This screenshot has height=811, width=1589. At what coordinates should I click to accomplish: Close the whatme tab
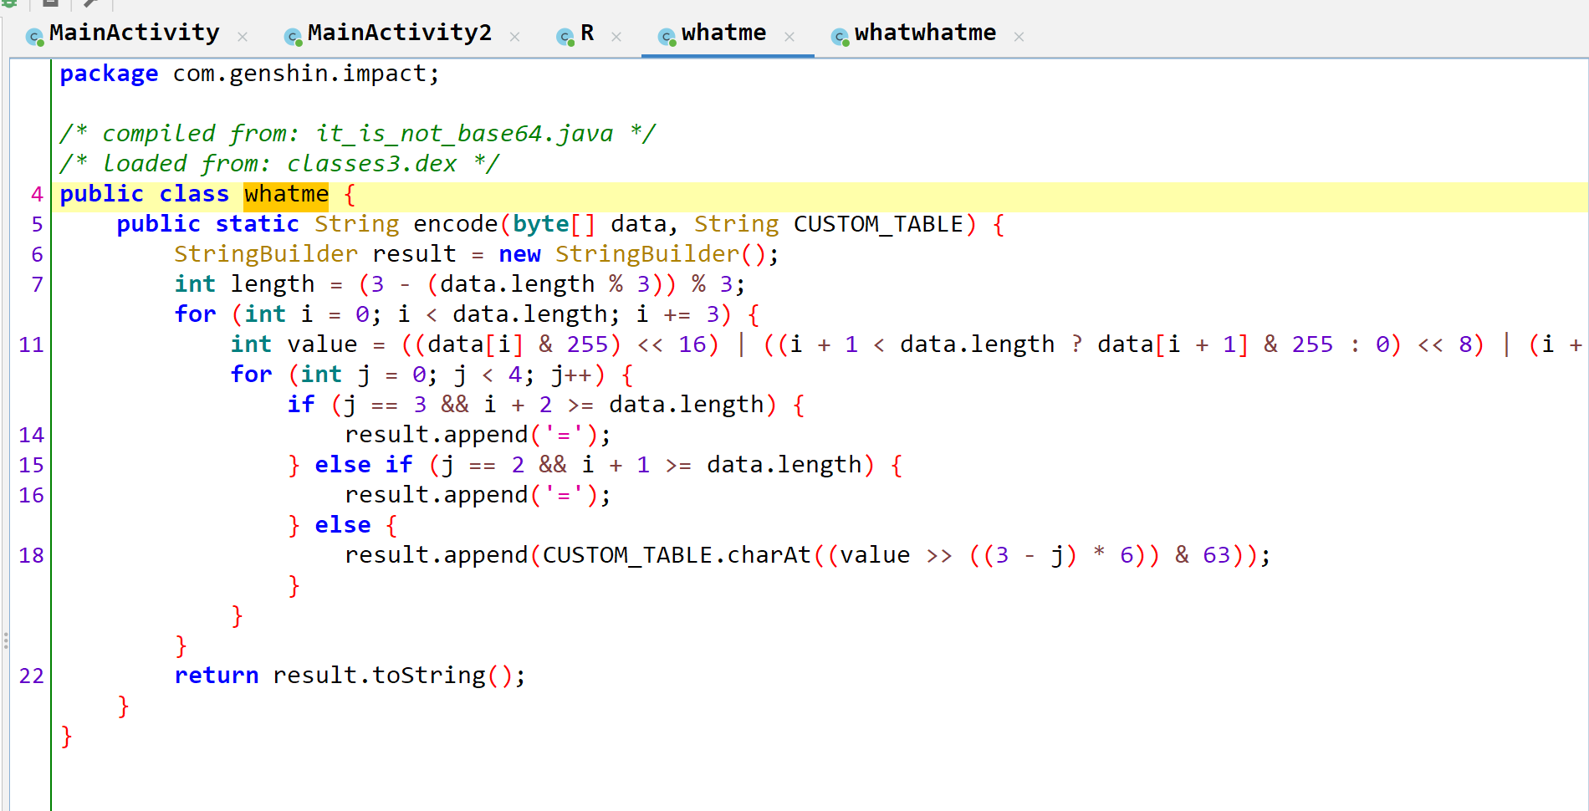pyautogui.click(x=789, y=37)
